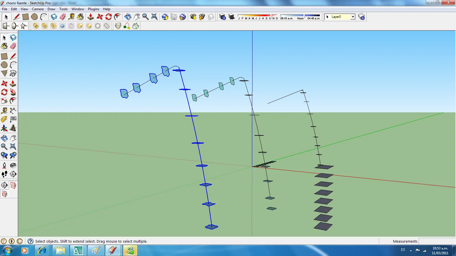Open Add Location Google Earth icon

click(x=165, y=17)
